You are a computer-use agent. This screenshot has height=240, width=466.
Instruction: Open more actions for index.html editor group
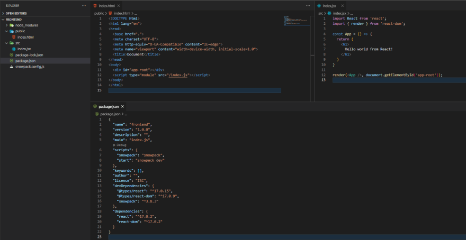(308, 6)
